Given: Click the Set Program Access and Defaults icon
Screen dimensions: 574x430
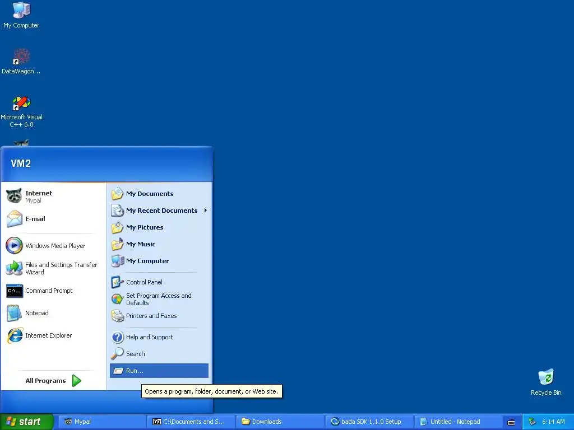Looking at the screenshot, I should tap(118, 299).
